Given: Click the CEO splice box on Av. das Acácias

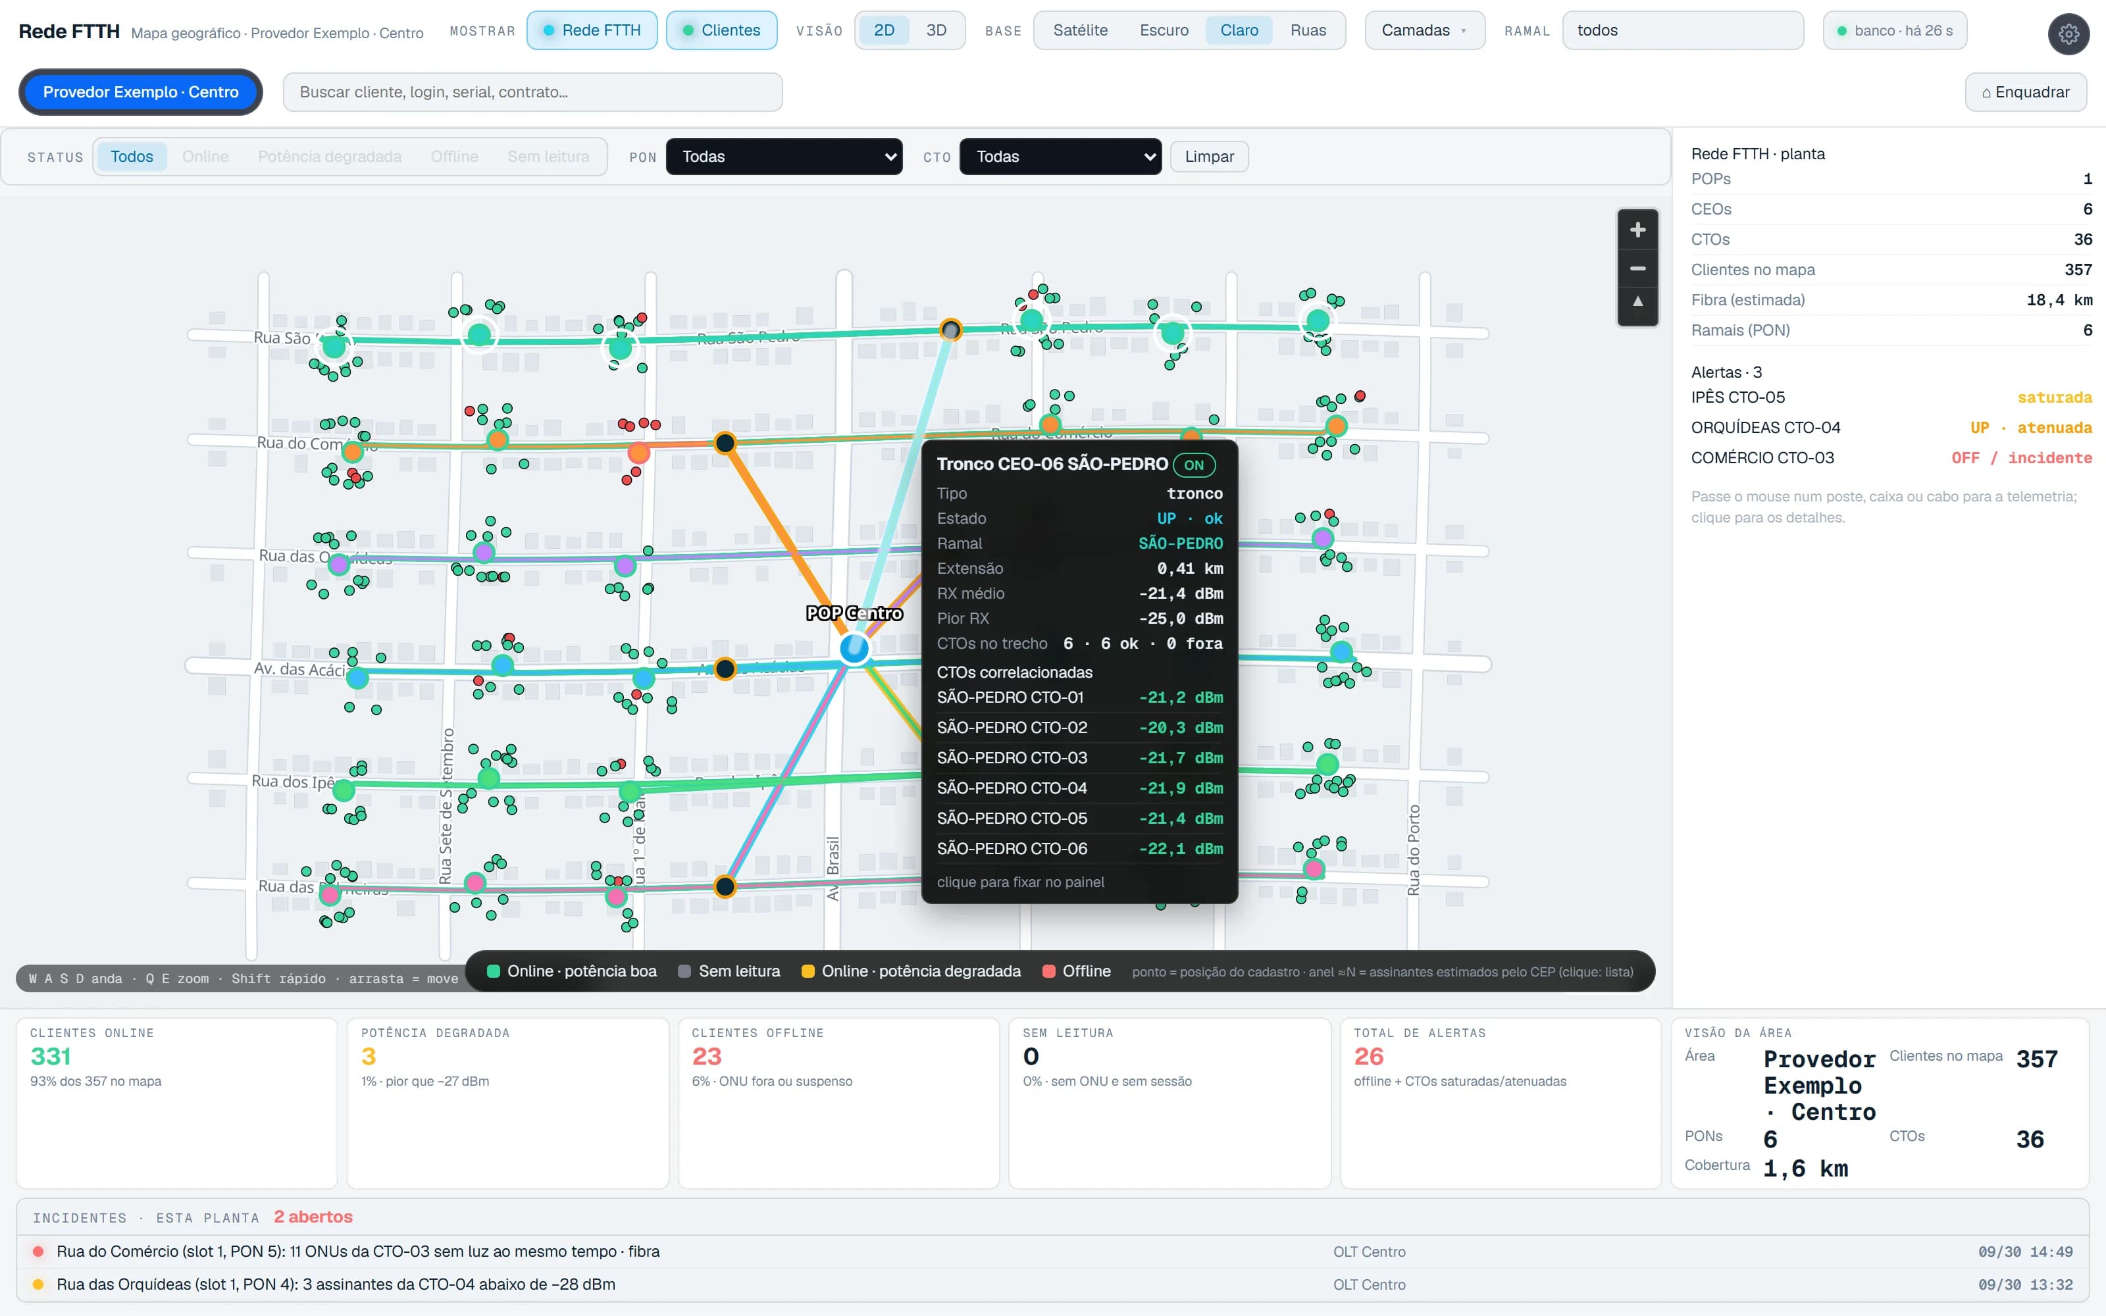Looking at the screenshot, I should point(725,669).
